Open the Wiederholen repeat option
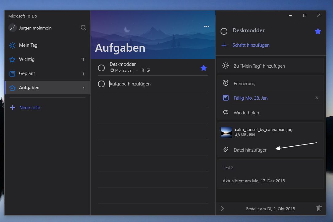This screenshot has width=333, height=222. [271, 113]
